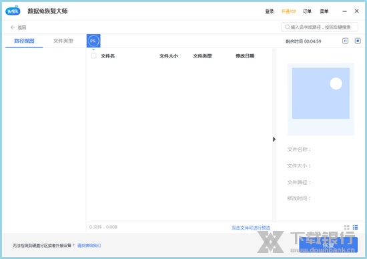Image resolution: width=367 pixels, height=259 pixels.
Task: Click the 0% scan progress indicator
Action: coord(93,41)
